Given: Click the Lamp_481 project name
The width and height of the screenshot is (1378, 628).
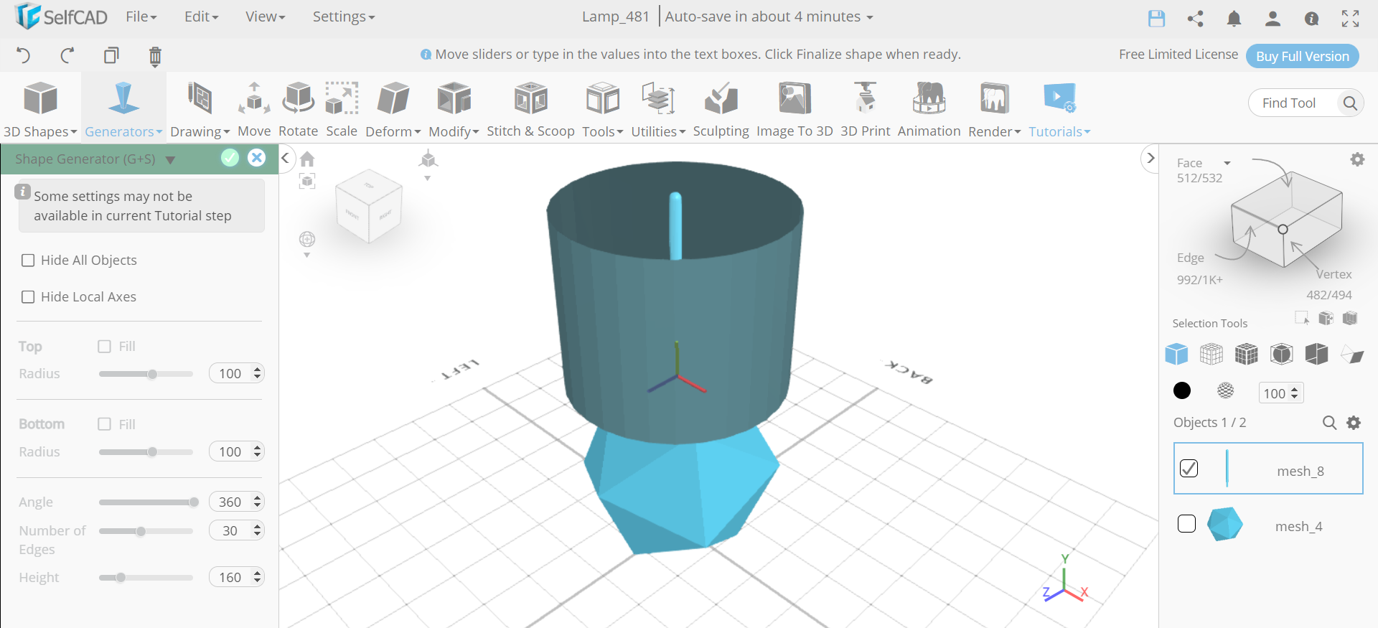Looking at the screenshot, I should coord(616,17).
